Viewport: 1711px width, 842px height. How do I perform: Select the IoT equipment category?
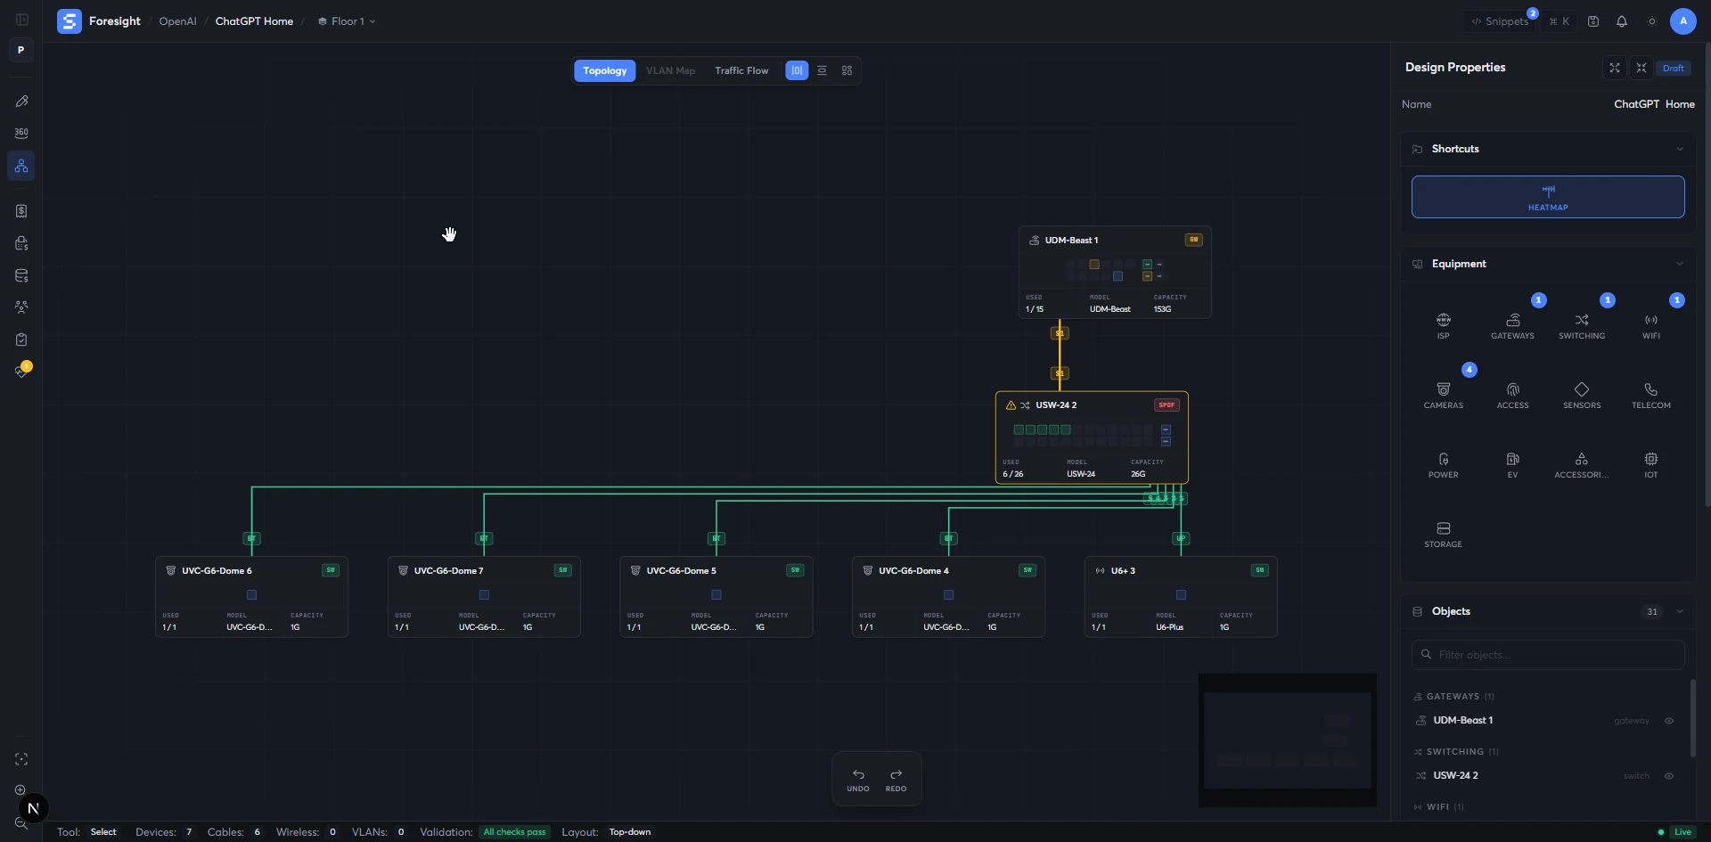tap(1651, 465)
